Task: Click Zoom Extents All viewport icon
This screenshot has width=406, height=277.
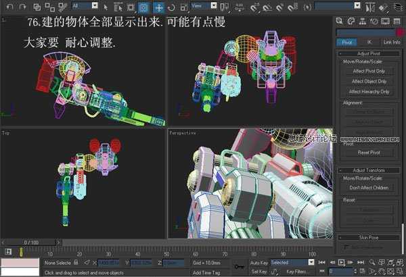Action: [400, 263]
